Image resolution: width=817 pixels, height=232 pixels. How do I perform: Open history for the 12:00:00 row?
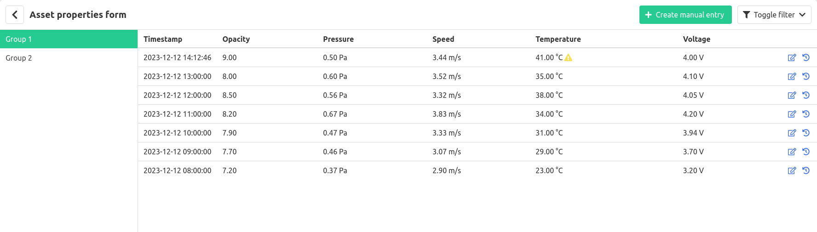[806, 95]
